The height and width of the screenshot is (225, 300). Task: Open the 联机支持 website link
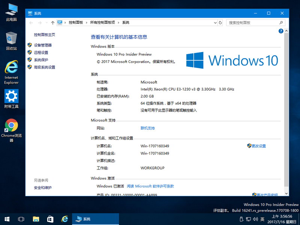148,128
